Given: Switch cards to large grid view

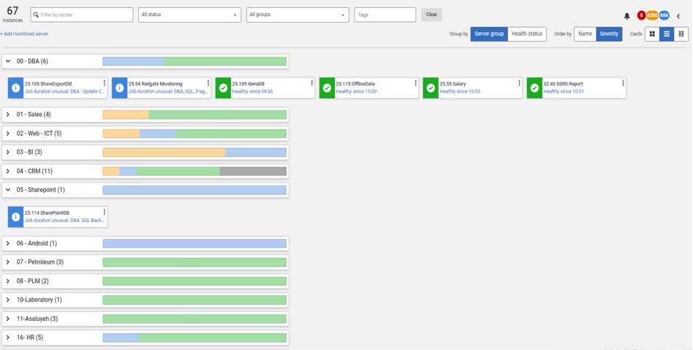Looking at the screenshot, I should coord(652,34).
